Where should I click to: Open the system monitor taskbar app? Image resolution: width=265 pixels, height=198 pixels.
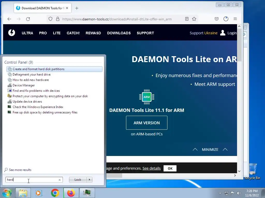87,193
